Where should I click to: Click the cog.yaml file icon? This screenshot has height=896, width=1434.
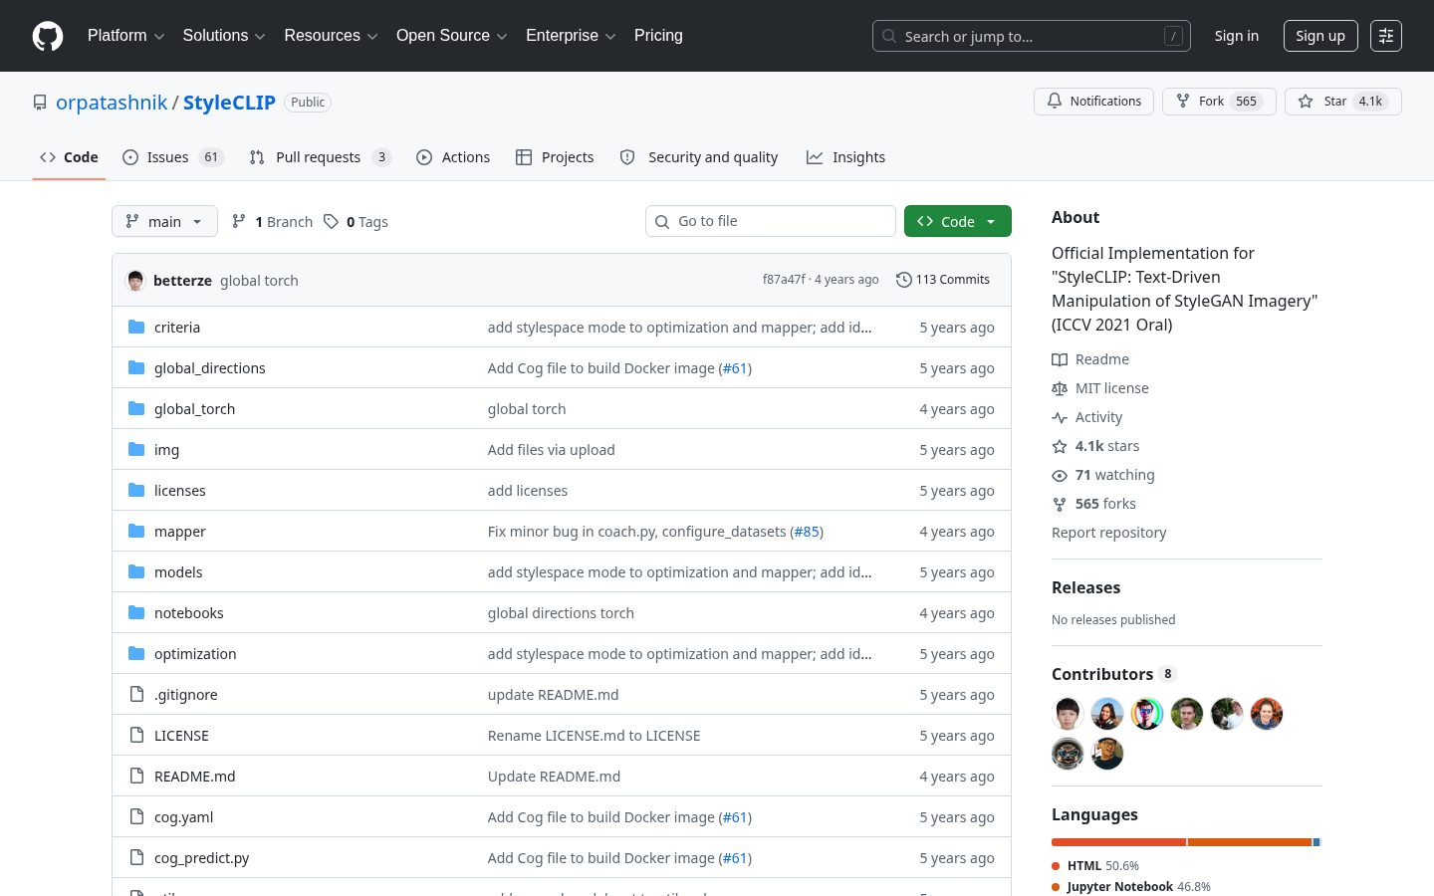coord(136,817)
